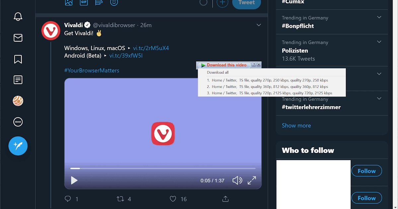Click the white blanked suggestion thumbnail
The width and height of the screenshot is (398, 209).
tap(313, 184)
